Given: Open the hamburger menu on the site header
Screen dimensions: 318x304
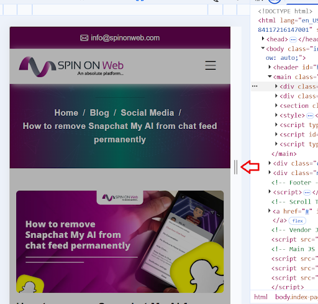Looking at the screenshot, I should click(x=211, y=65).
